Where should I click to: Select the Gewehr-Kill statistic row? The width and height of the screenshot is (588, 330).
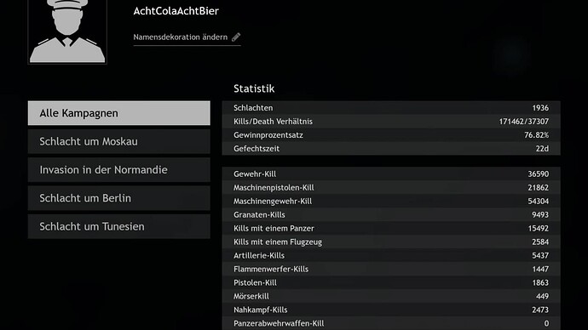[x=391, y=174]
